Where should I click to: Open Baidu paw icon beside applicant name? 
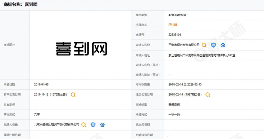pos(223,45)
